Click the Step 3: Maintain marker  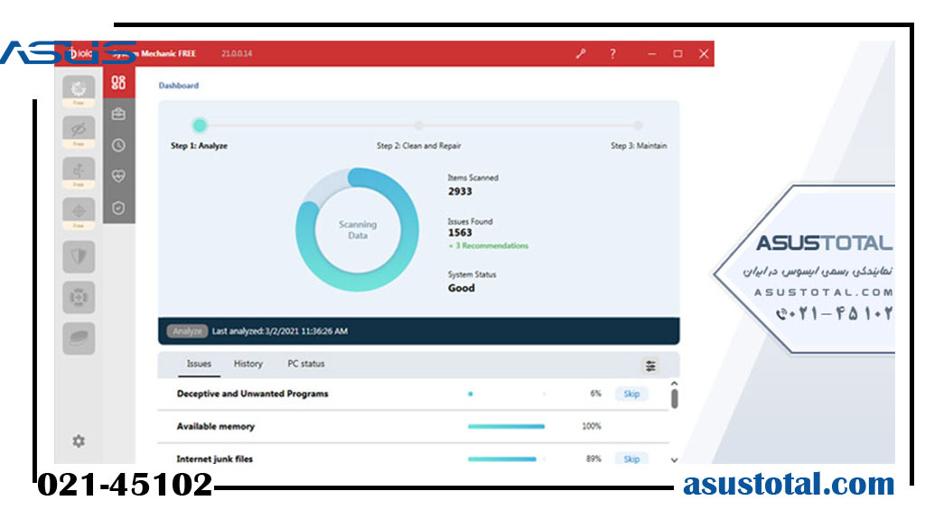tap(638, 125)
